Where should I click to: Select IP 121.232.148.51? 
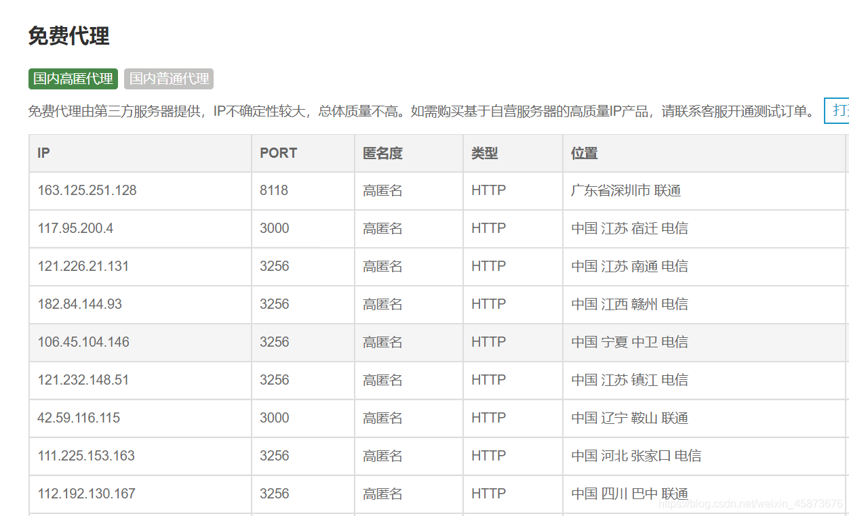point(83,380)
